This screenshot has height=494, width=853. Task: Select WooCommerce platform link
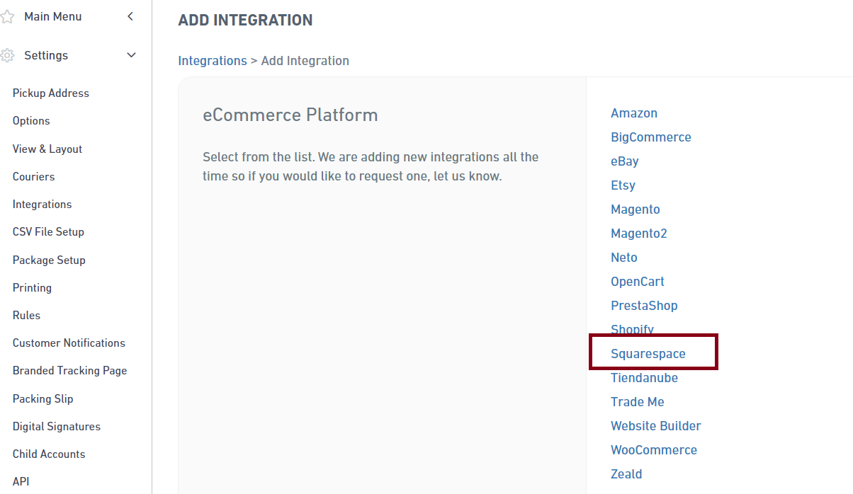654,450
